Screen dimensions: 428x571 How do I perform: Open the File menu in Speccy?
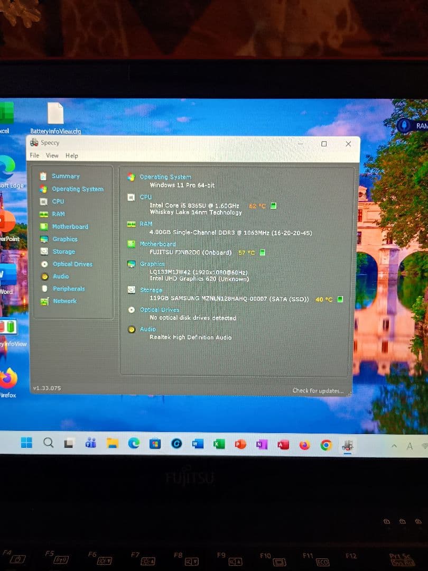click(x=34, y=155)
